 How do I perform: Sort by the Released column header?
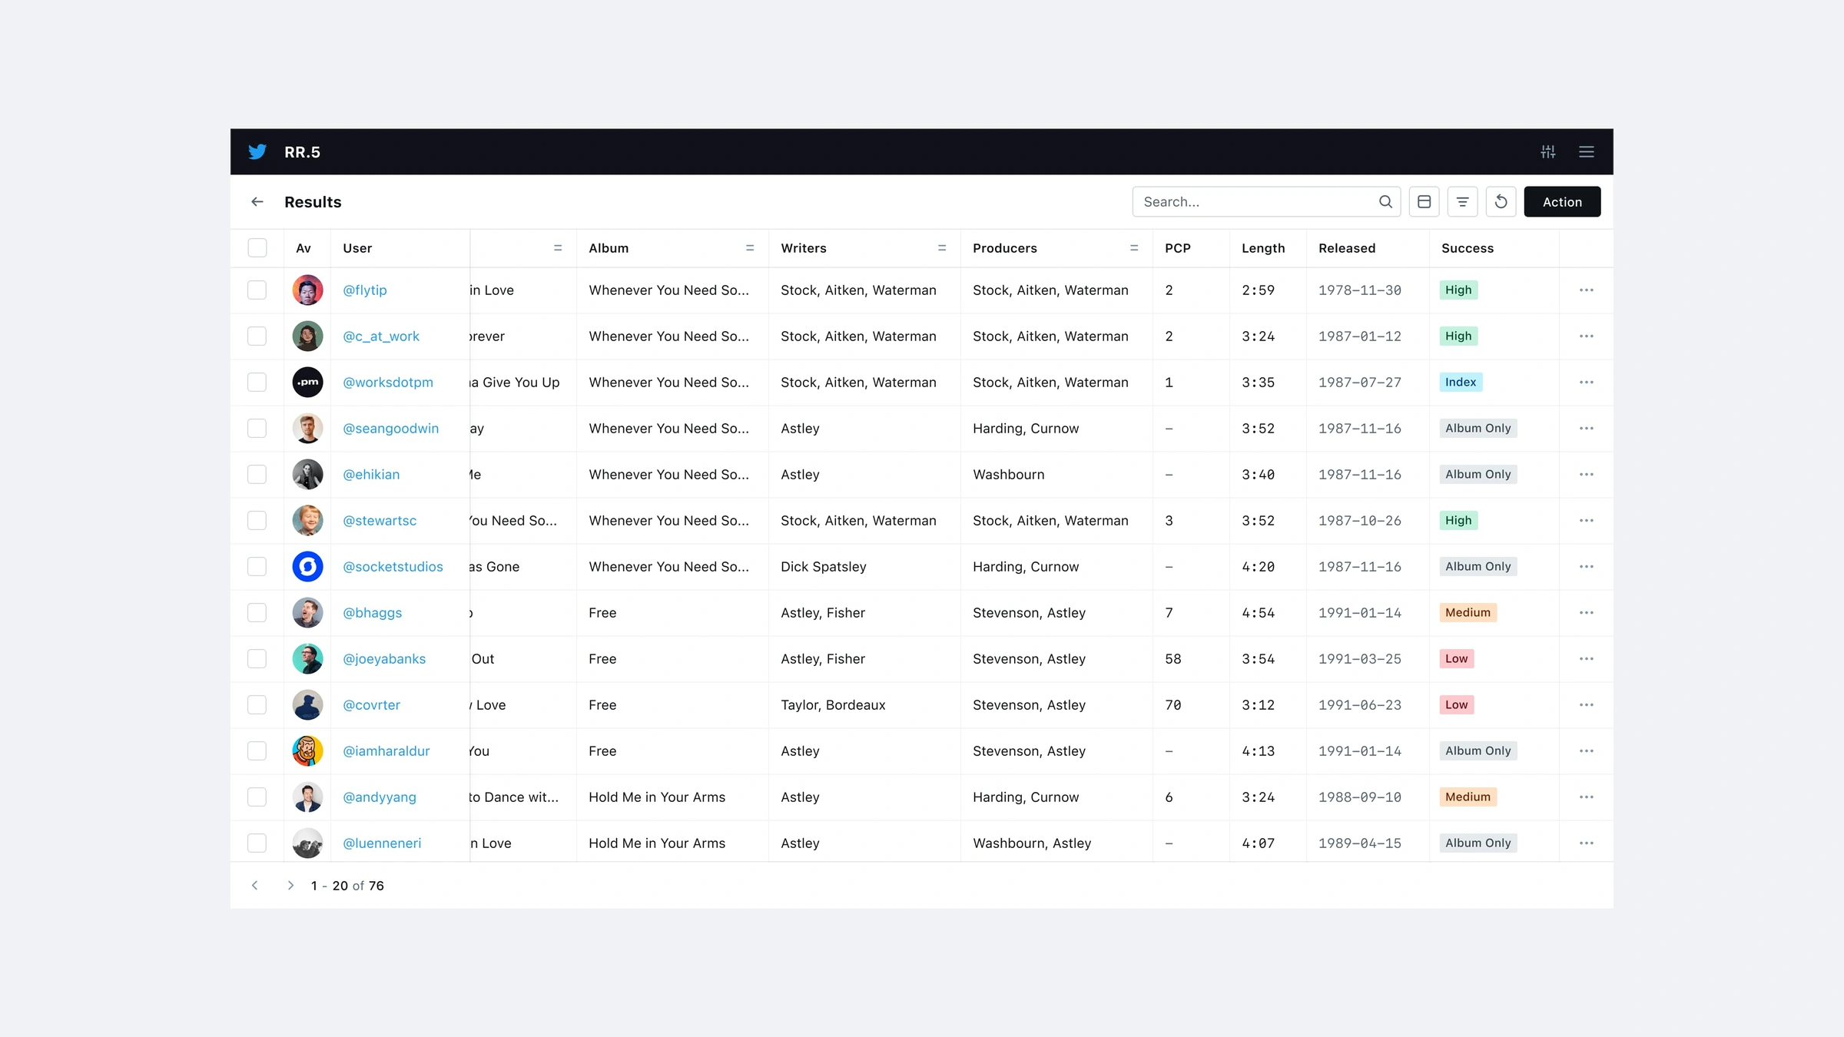1346,247
